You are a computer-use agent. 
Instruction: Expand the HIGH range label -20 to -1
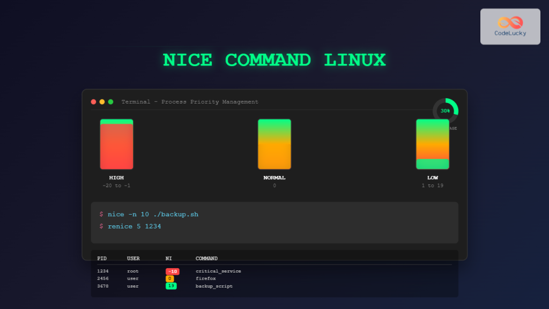tap(116, 185)
